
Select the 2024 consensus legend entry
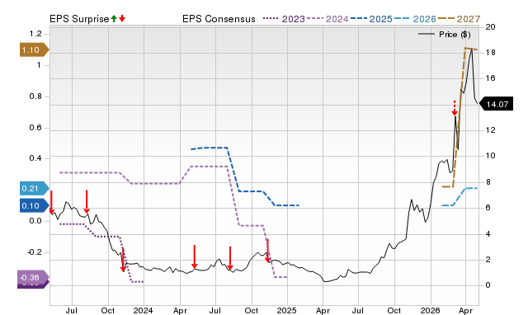pyautogui.click(x=328, y=19)
